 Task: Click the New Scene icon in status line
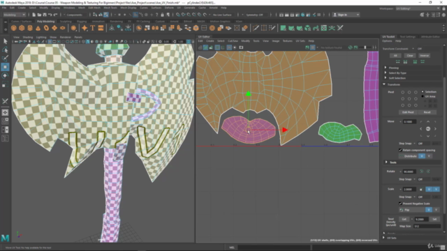pos(34,15)
